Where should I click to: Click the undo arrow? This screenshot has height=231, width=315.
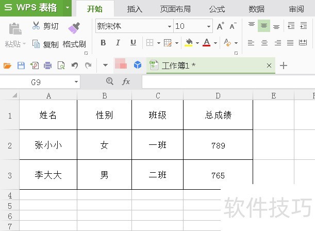pos(75,65)
